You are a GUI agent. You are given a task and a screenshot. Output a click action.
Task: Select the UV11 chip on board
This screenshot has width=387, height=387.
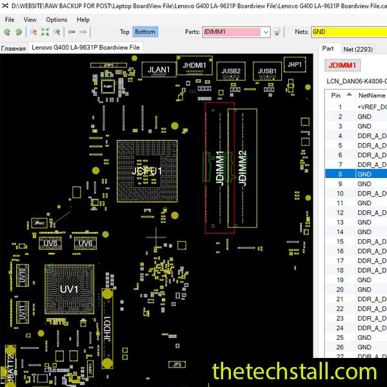[x=23, y=312]
